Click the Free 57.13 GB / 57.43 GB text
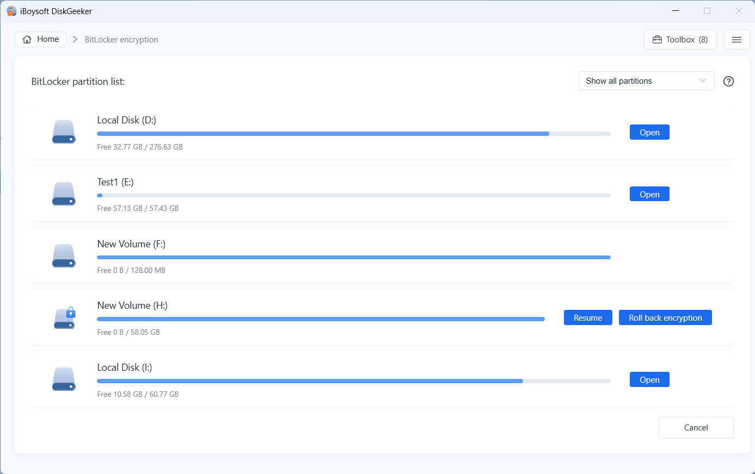This screenshot has width=755, height=474. point(138,208)
